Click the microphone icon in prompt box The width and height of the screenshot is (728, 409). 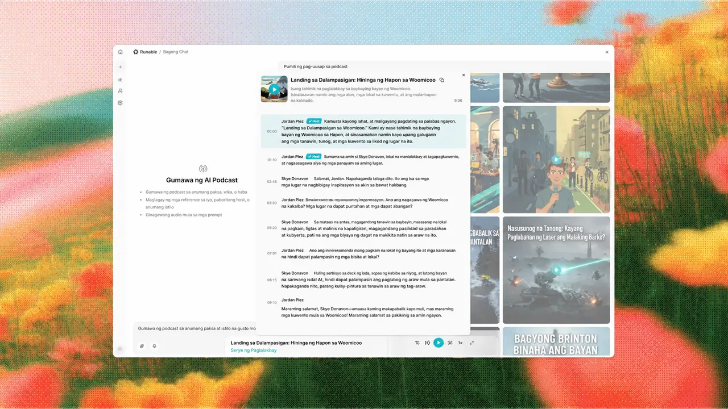154,346
